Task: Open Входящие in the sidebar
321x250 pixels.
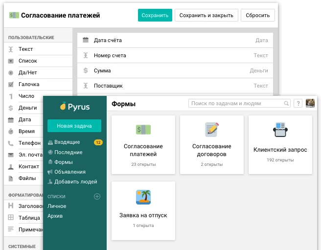Action: pos(67,142)
